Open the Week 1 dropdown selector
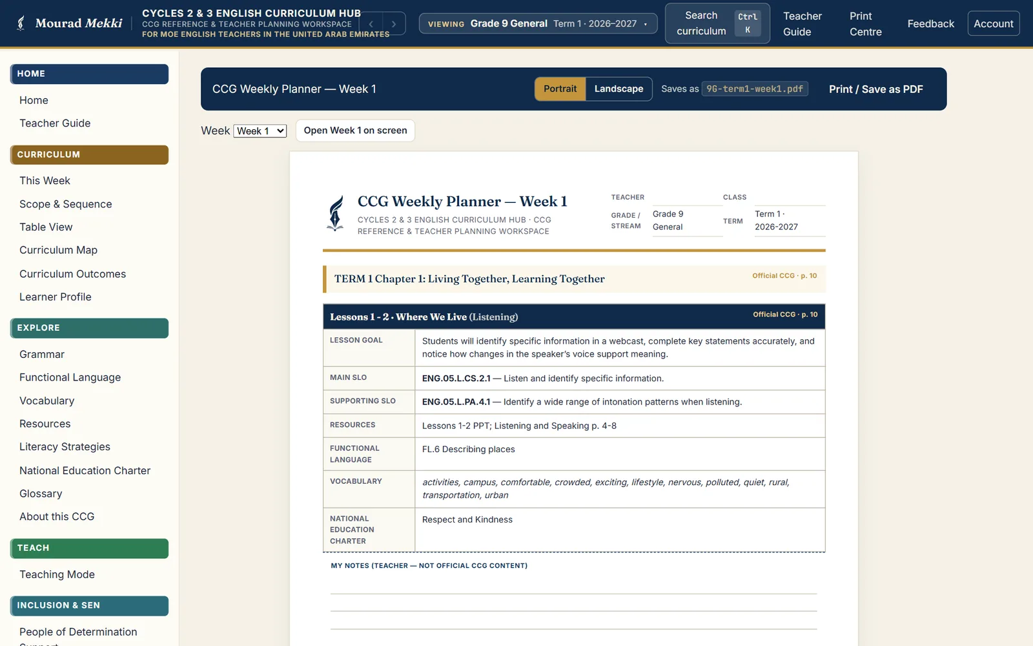The width and height of the screenshot is (1033, 646). pos(260,131)
